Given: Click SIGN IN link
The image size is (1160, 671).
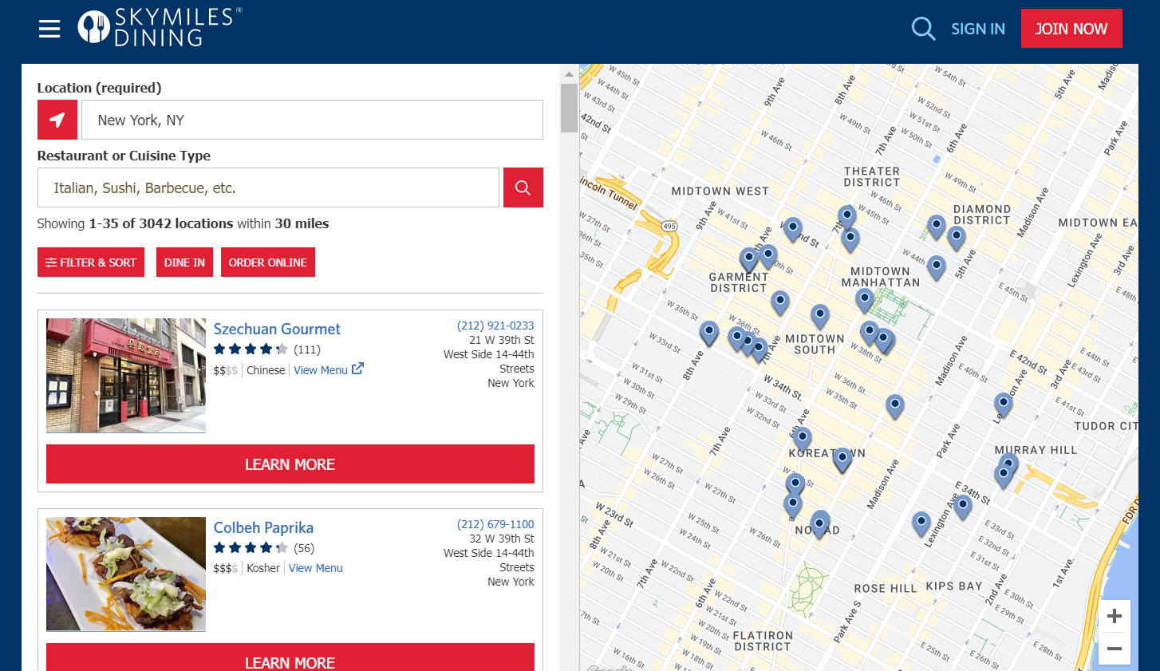Looking at the screenshot, I should [x=978, y=29].
